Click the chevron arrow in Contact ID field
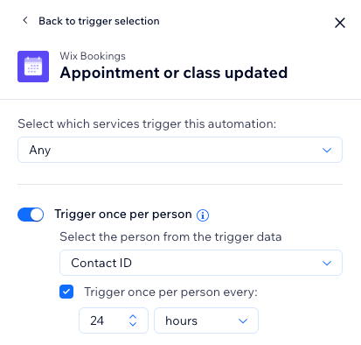The image size is (361, 345). pos(327,263)
